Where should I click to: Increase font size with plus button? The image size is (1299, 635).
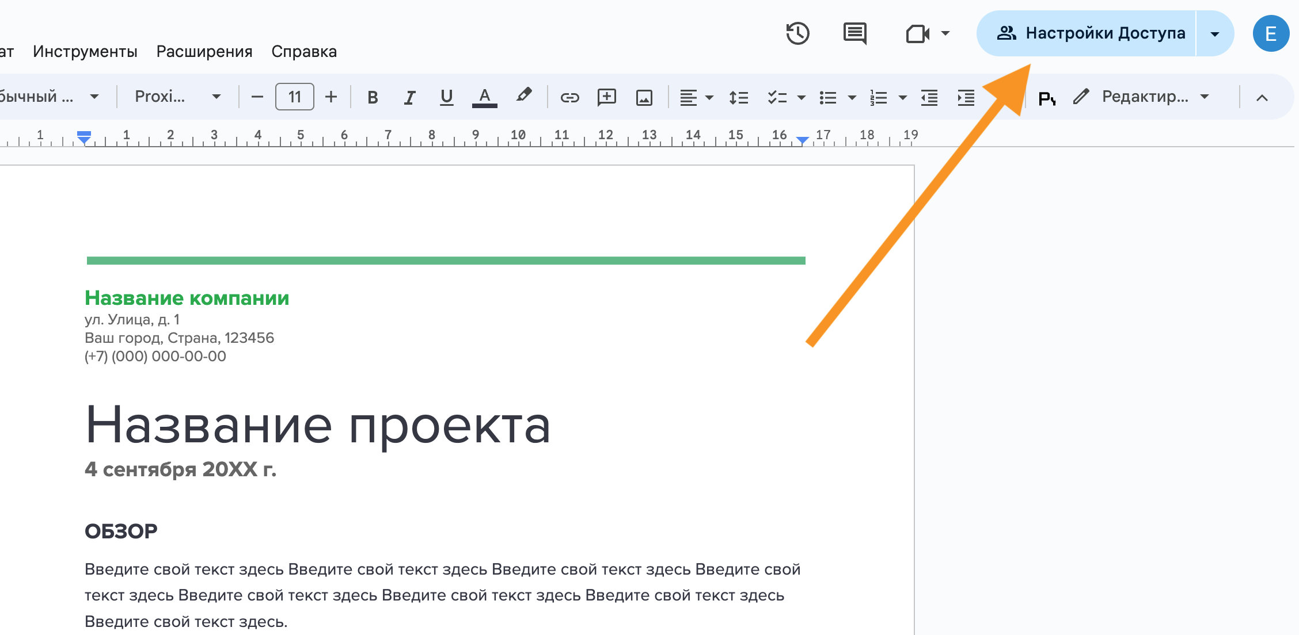331,97
